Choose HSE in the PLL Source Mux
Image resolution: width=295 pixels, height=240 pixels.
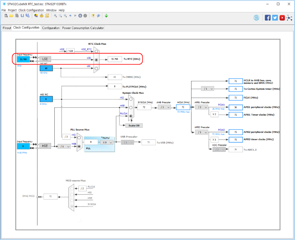[x=78, y=146]
